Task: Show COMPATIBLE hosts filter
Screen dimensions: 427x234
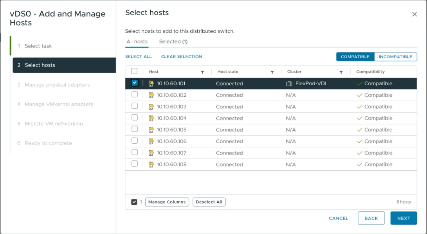Action: [355, 57]
